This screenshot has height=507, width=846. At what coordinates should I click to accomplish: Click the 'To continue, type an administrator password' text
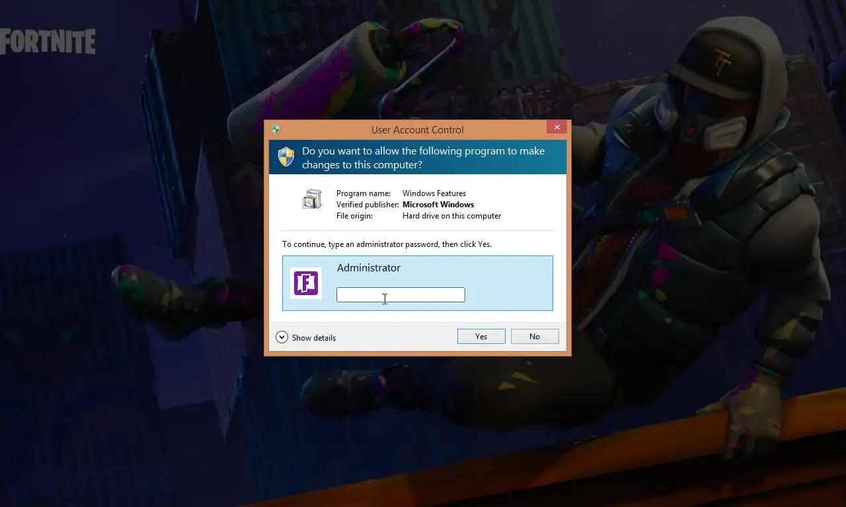click(x=387, y=244)
